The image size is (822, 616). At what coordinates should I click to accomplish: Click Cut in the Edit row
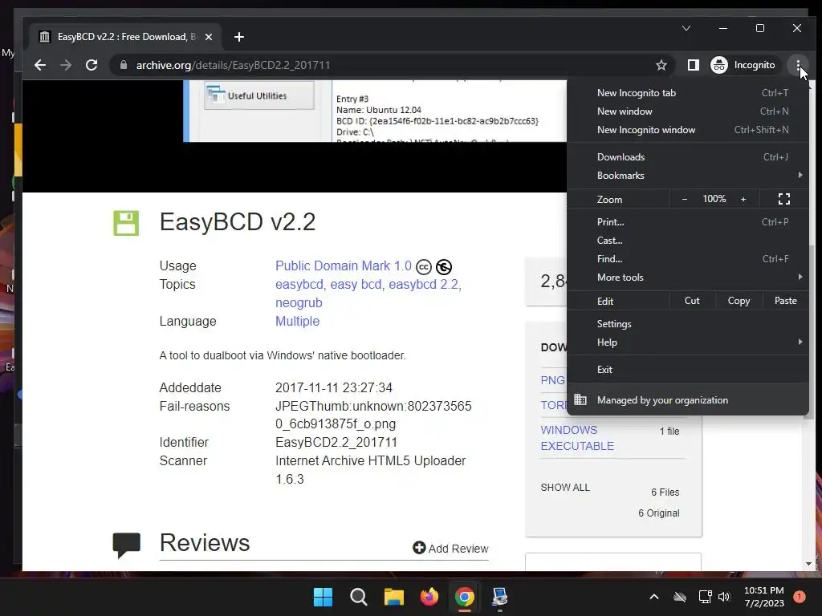click(x=692, y=301)
